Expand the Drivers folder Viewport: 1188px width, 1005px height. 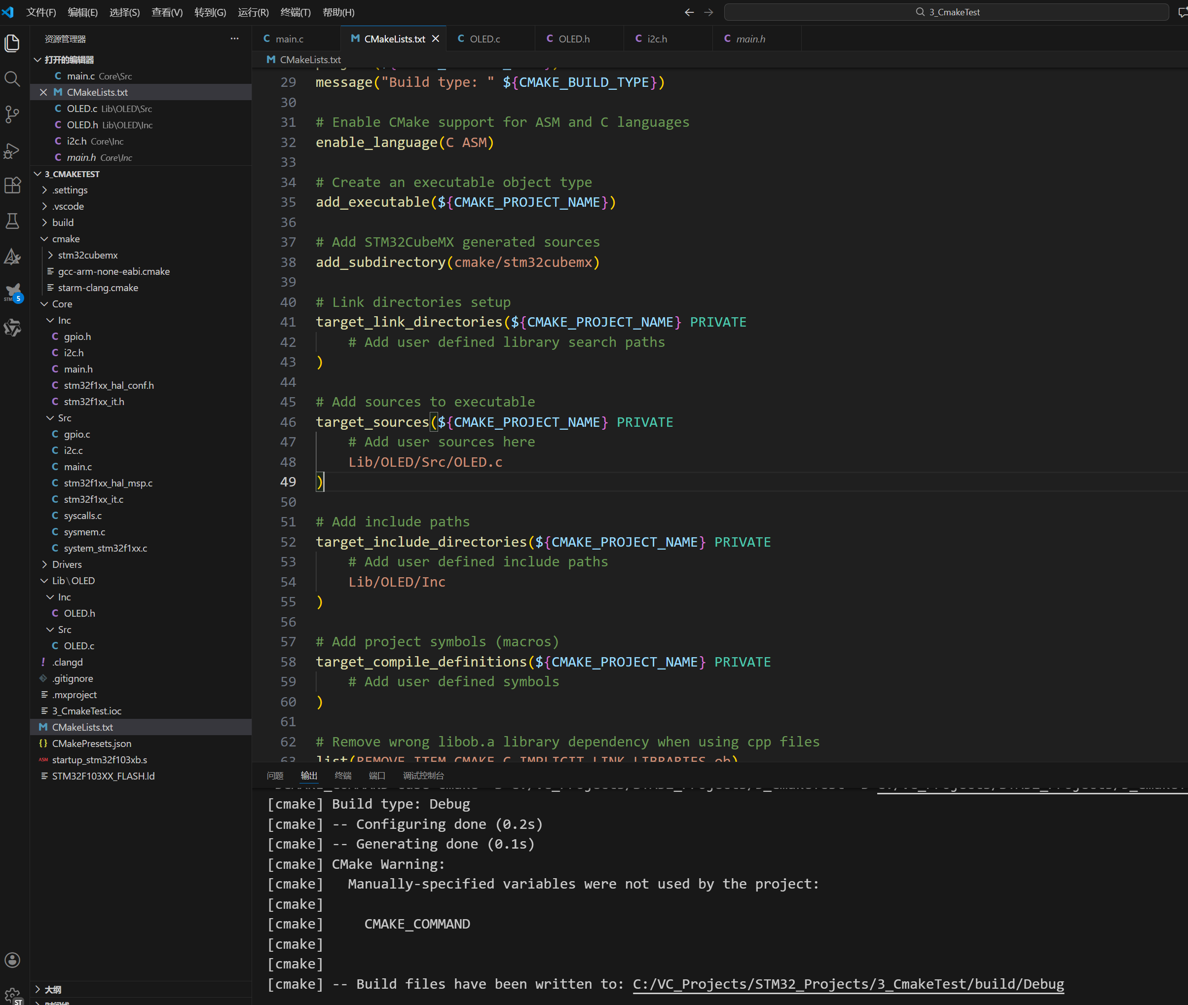44,564
